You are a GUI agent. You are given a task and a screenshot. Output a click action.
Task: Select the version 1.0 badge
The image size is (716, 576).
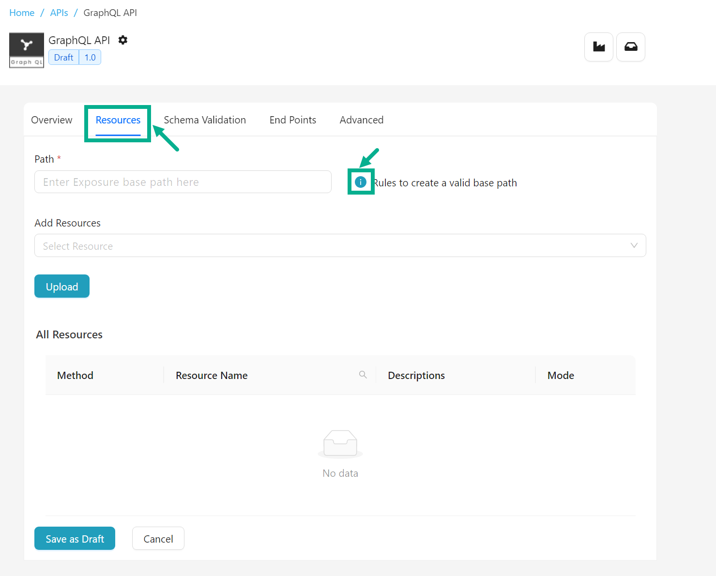90,57
